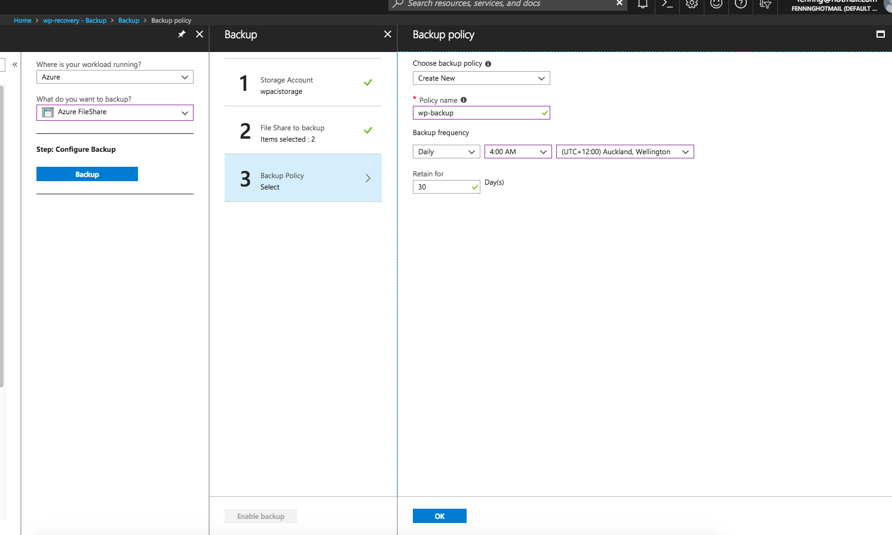Open the Azure FileShare backup type dropdown

pyautogui.click(x=115, y=112)
